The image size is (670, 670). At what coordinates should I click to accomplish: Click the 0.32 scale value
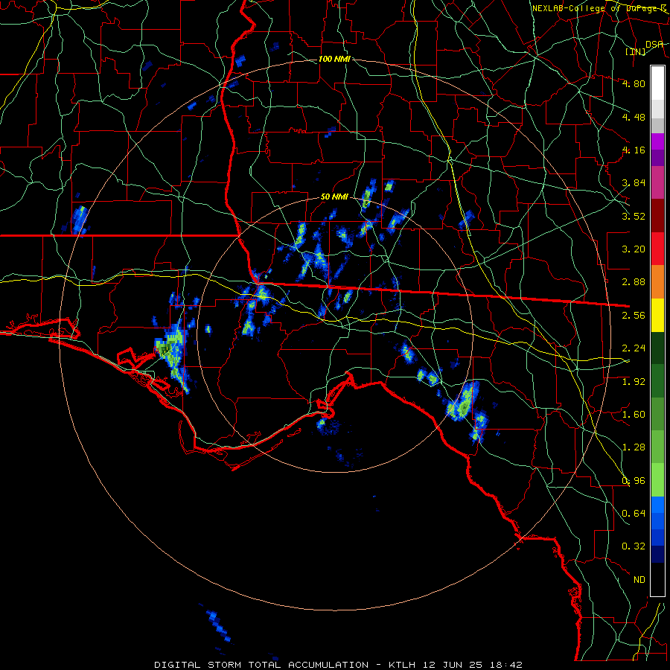pyautogui.click(x=634, y=546)
